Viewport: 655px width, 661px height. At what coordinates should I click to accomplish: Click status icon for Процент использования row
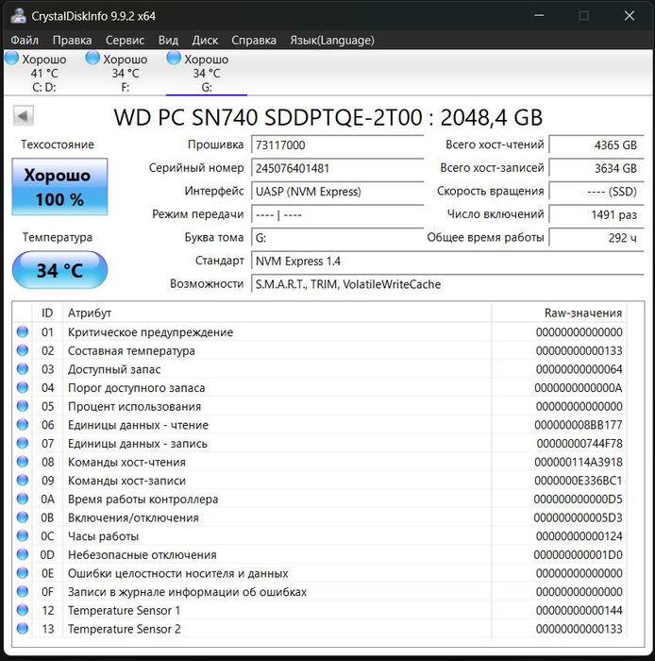(x=23, y=406)
